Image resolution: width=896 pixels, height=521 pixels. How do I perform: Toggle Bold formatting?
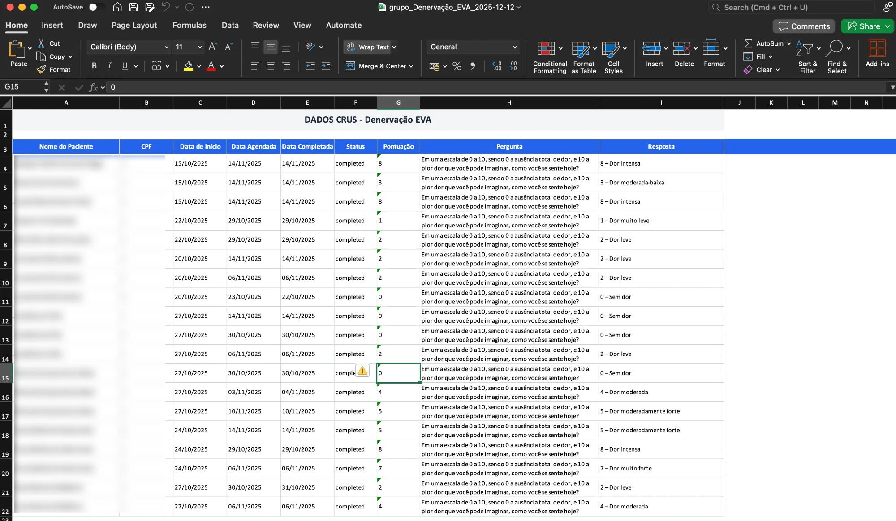(x=94, y=66)
